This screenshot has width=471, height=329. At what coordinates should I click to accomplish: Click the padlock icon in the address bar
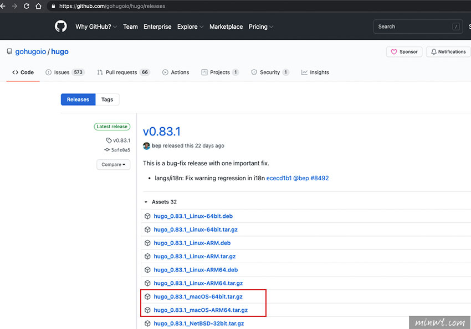click(53, 6)
